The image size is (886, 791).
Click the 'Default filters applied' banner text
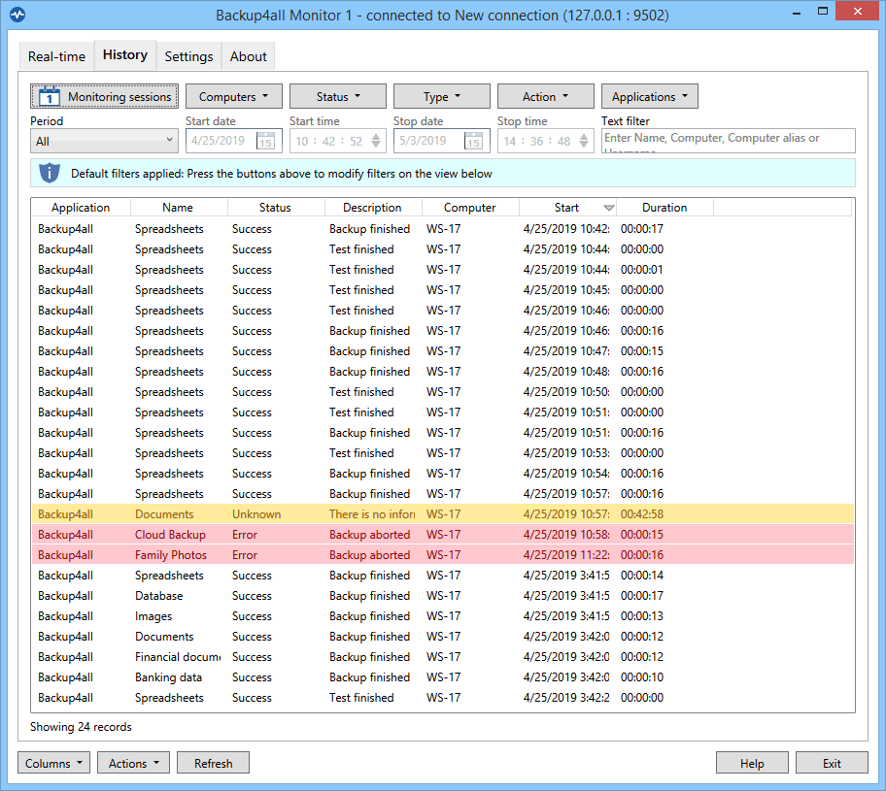(x=282, y=174)
